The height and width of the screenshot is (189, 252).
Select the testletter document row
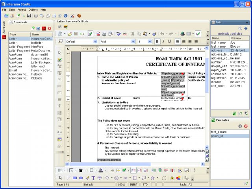pyautogui.click(x=31, y=43)
